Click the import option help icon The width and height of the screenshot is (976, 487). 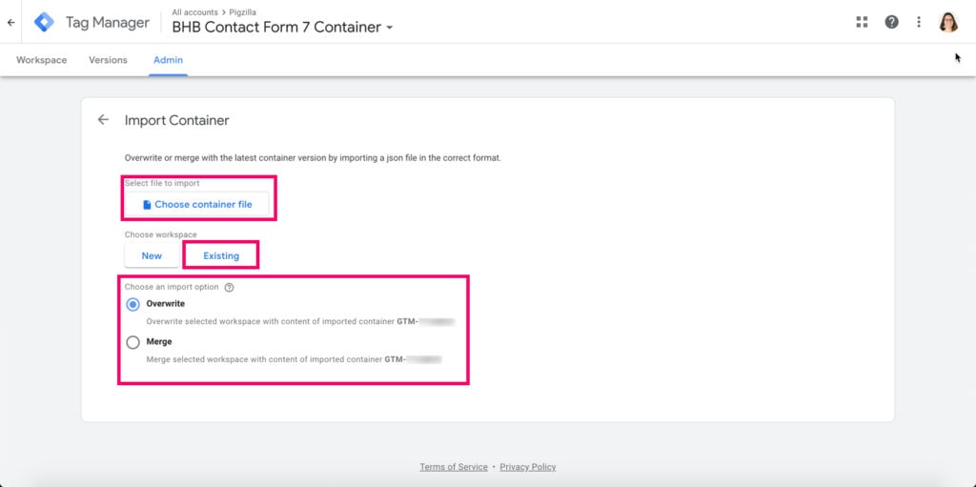[229, 288]
